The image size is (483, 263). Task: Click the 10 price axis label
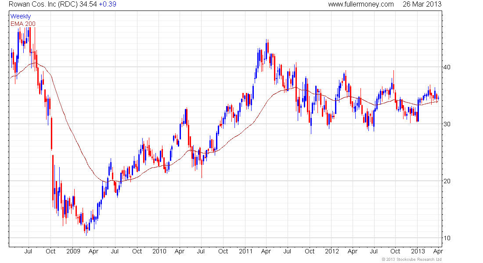(x=447, y=238)
